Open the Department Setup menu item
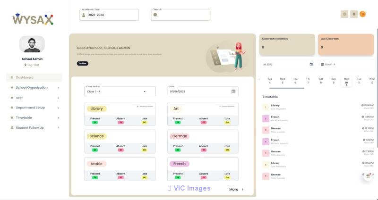This screenshot has width=378, height=200. point(34,108)
